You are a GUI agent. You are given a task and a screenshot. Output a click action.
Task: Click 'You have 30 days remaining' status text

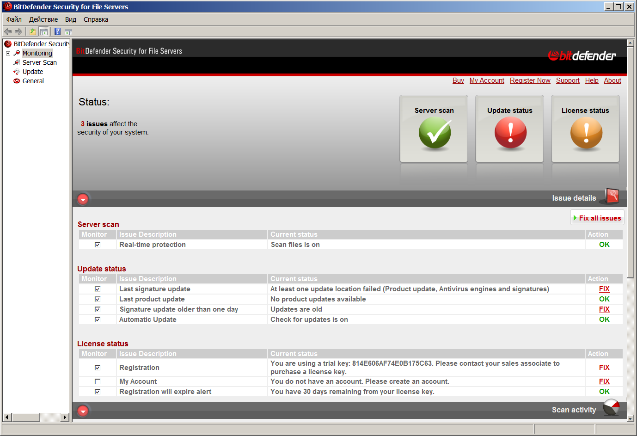pos(352,392)
